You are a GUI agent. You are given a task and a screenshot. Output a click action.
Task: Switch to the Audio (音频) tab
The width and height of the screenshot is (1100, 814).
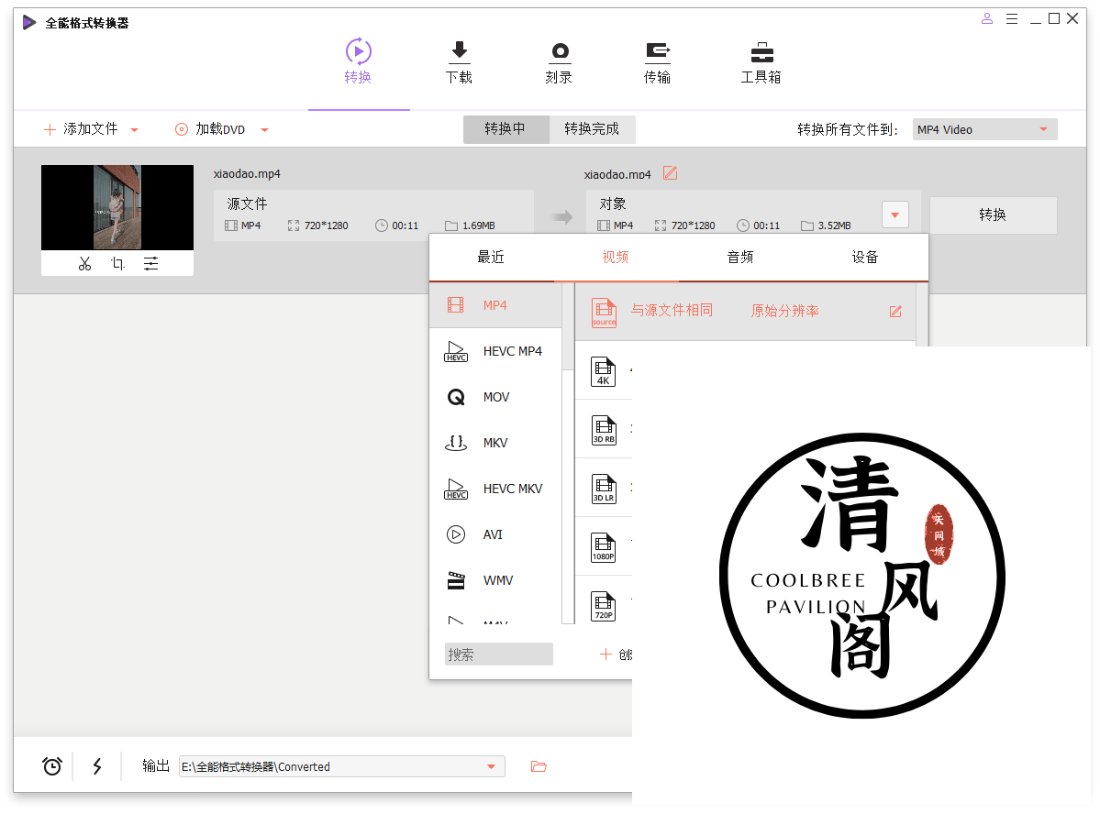tap(740, 258)
